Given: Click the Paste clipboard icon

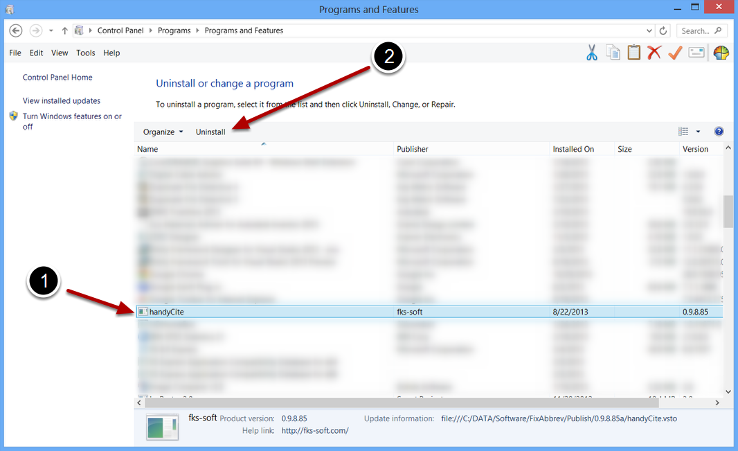Looking at the screenshot, I should click(x=633, y=53).
